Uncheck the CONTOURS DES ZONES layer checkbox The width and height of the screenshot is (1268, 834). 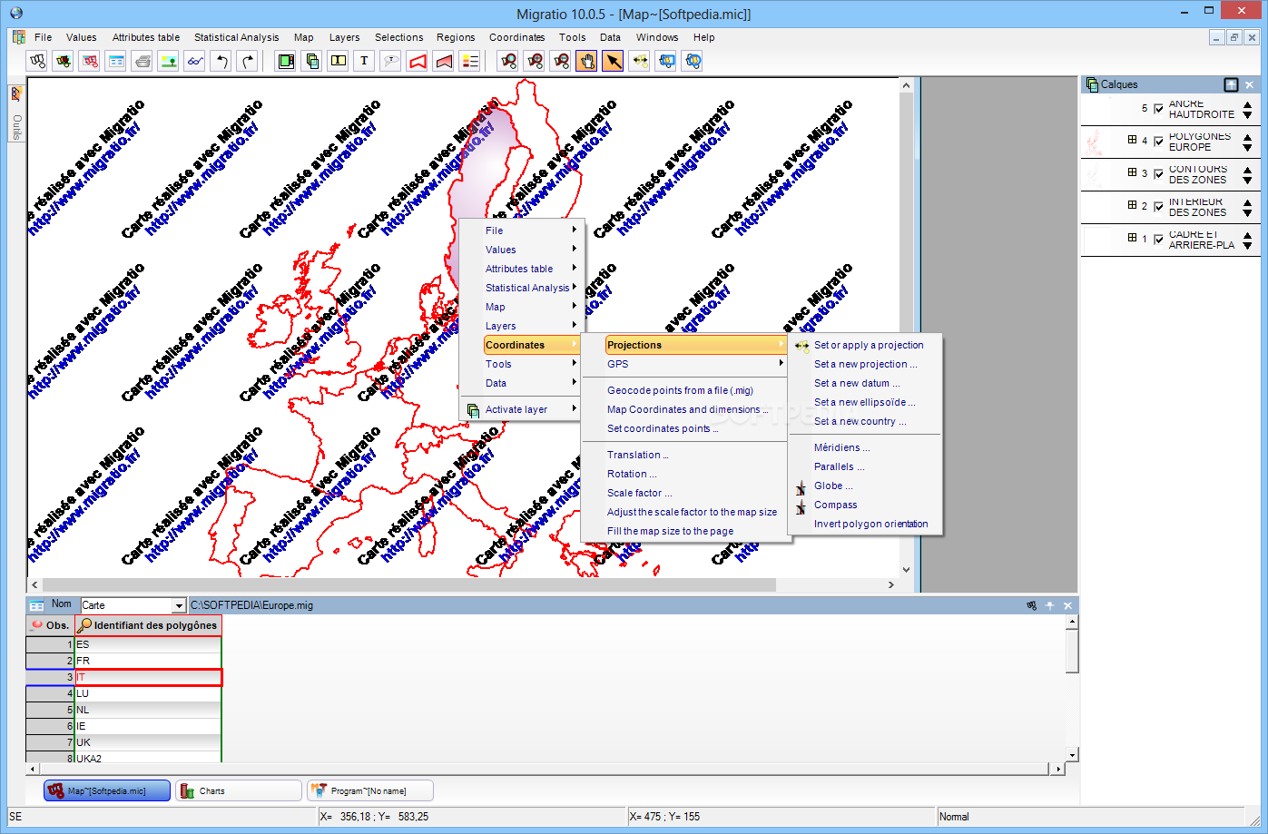(1158, 174)
